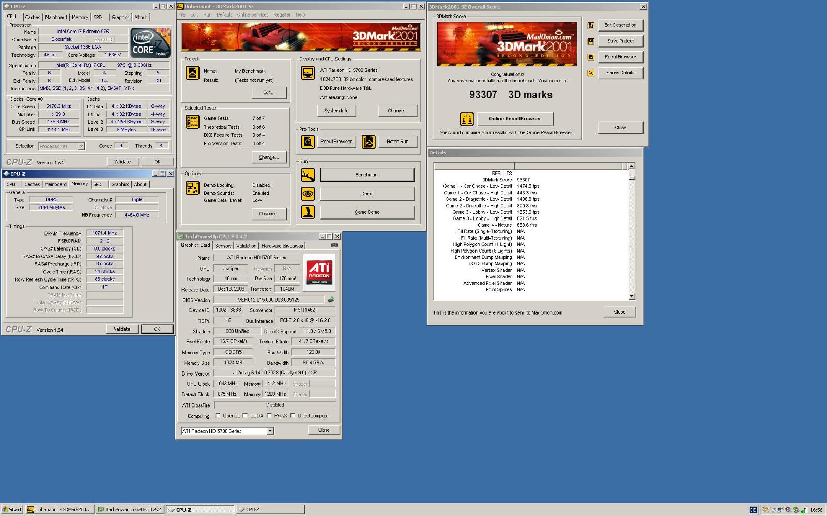Screen dimensions: 827x516
Task: Click the Intel Core i7 logo in CPU-Z
Action: pyautogui.click(x=150, y=43)
